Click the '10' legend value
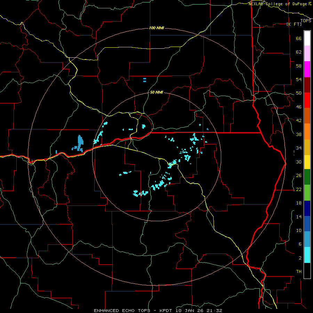Screen dimensions: 313x313 pyautogui.click(x=299, y=230)
